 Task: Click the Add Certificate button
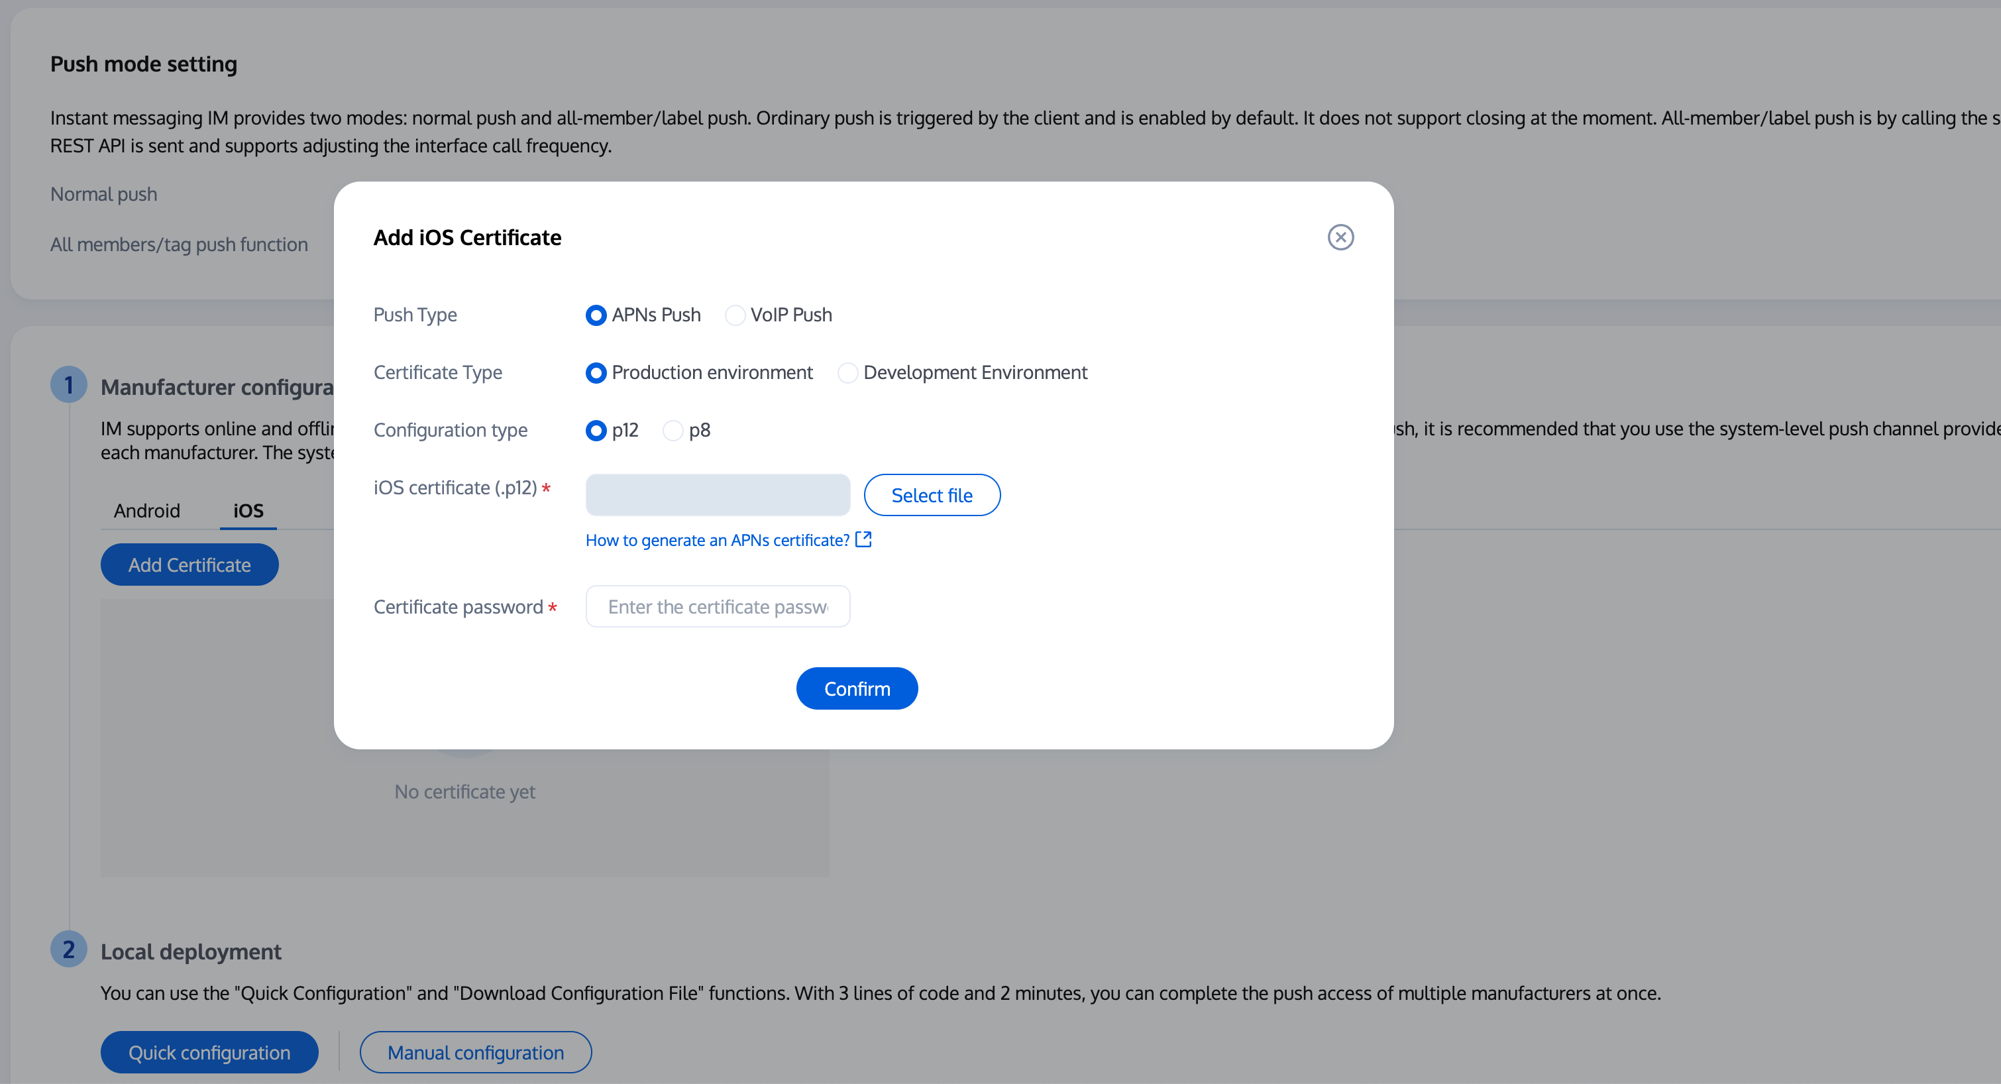[189, 565]
